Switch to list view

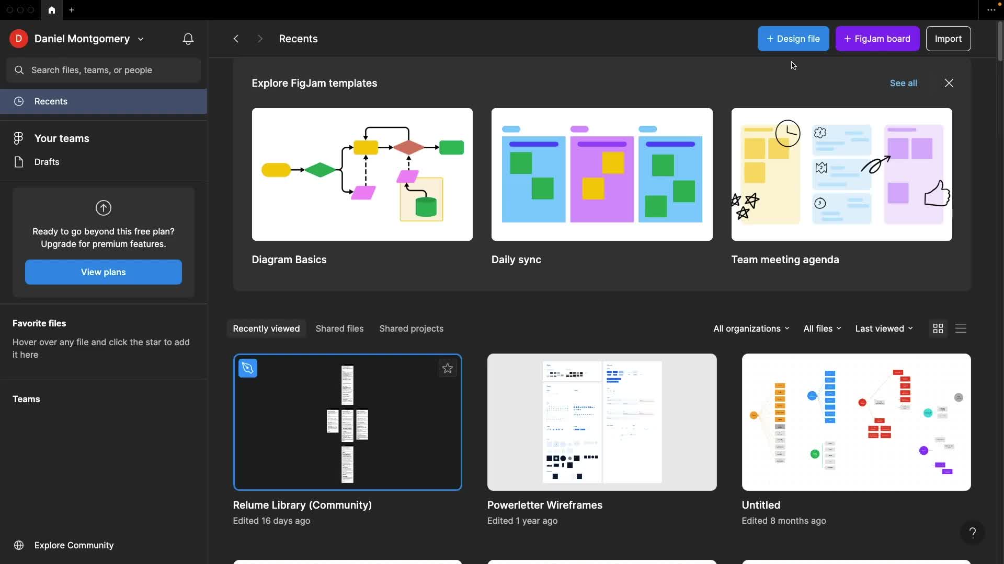(961, 328)
